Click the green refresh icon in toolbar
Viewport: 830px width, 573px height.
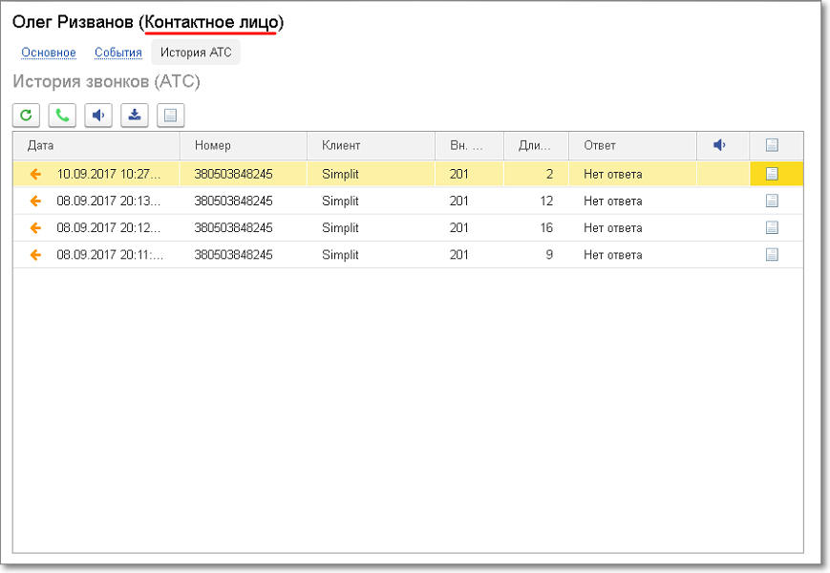click(x=26, y=116)
